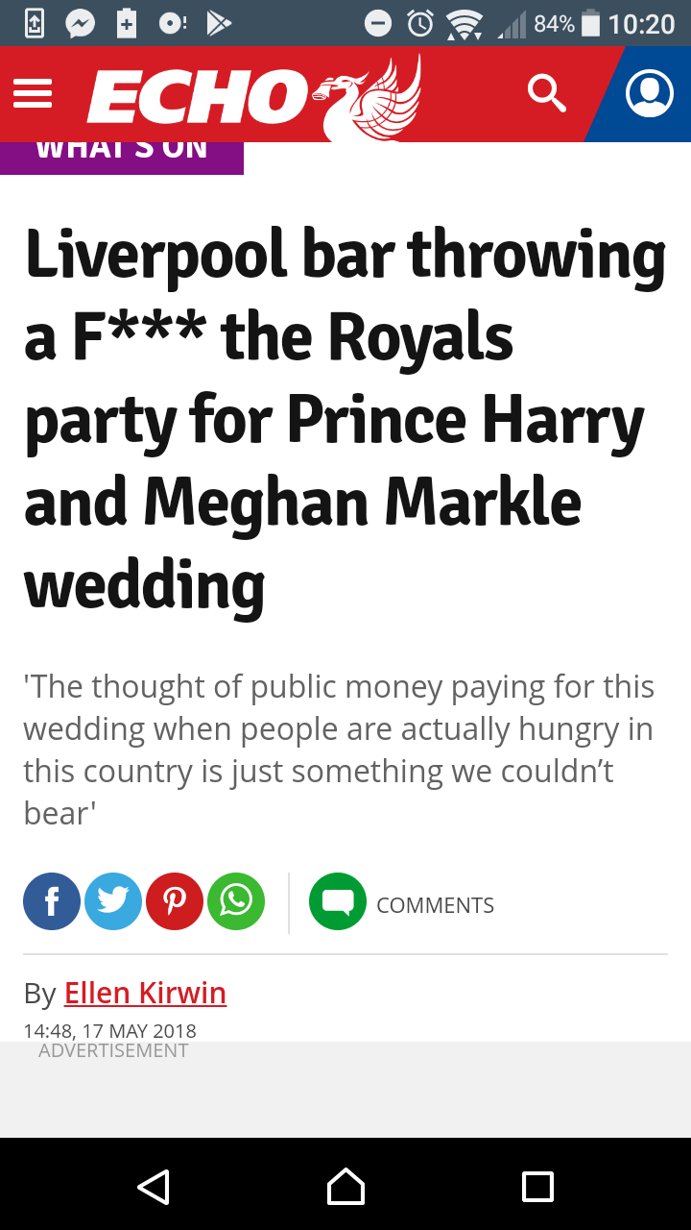Screen dimensions: 691x1230
Task: Open Android recent apps button
Action: point(537,1186)
